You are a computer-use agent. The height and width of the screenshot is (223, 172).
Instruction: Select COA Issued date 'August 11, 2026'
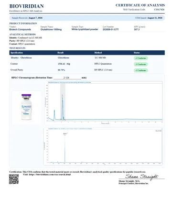click(155, 18)
